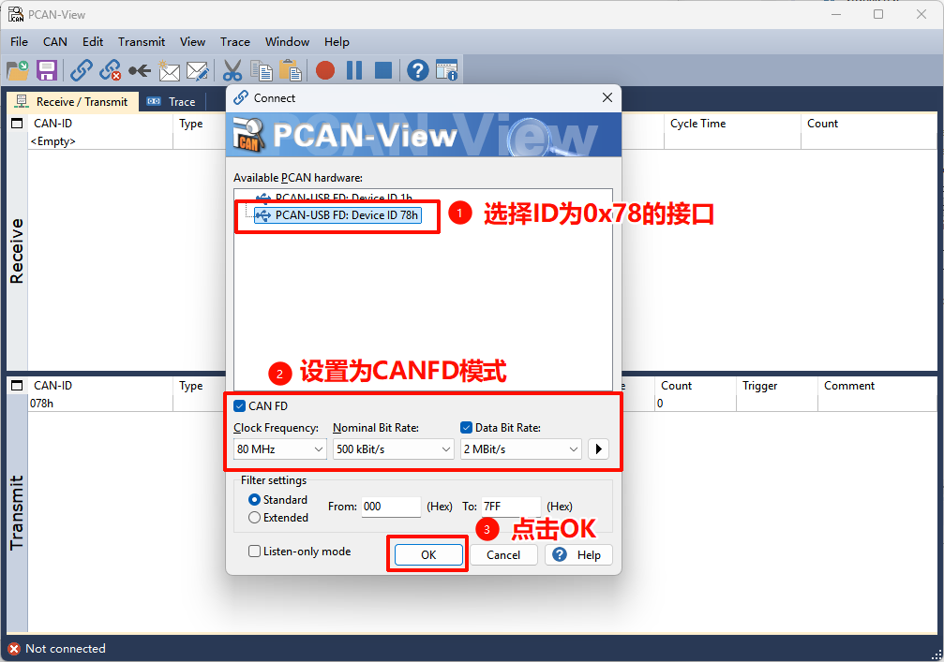Click the Cancel button

(x=502, y=554)
